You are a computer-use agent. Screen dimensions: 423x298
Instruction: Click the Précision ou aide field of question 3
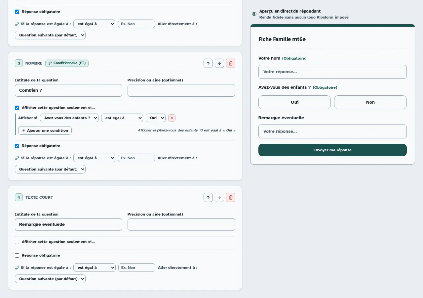click(181, 90)
